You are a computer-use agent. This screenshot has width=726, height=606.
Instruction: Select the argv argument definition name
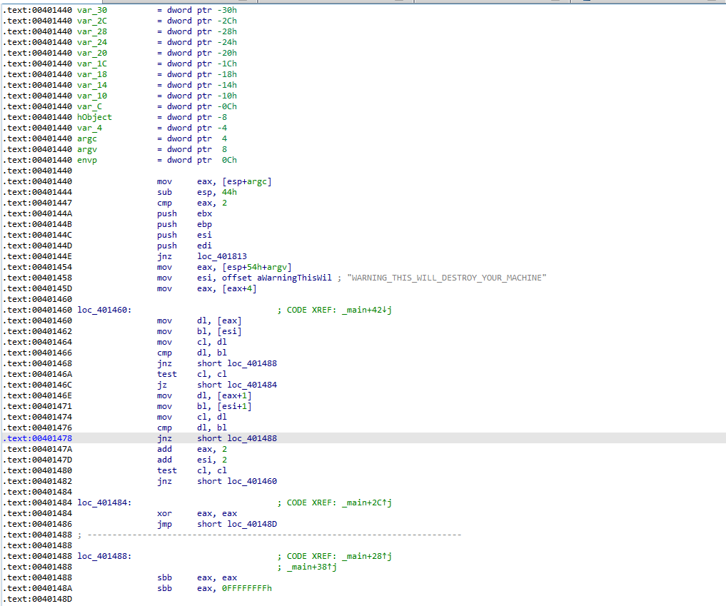(86, 149)
